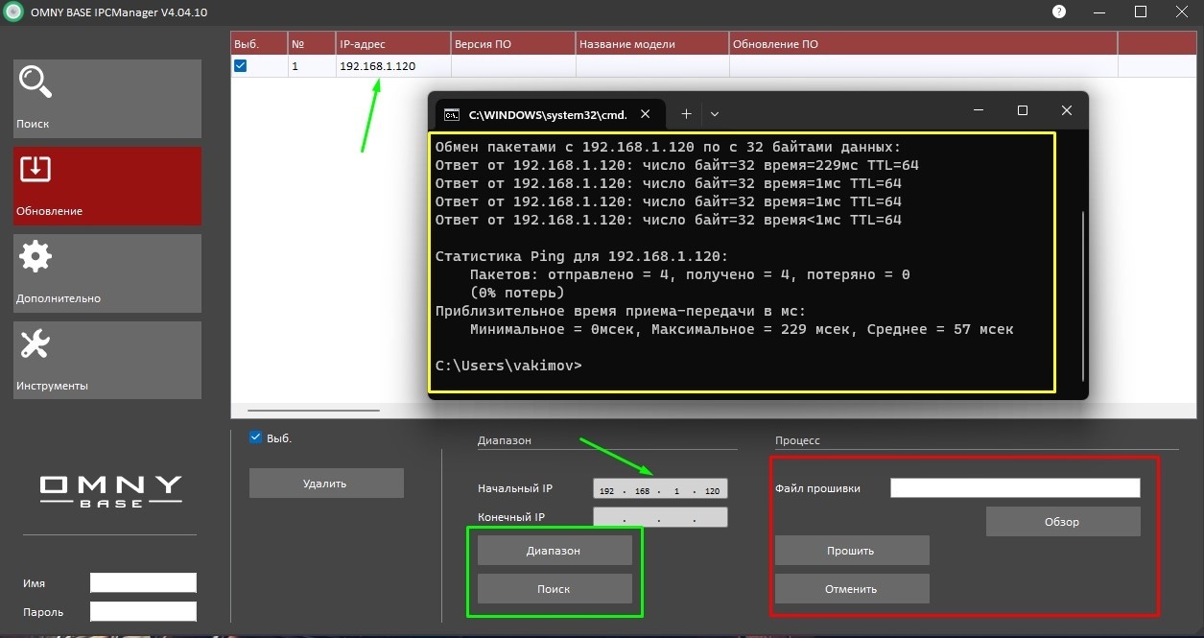1204x638 pixels.
Task: Focus the Пароль password field
Action: click(x=143, y=611)
